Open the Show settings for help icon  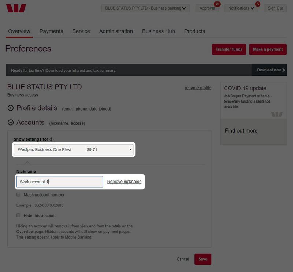tap(52, 139)
